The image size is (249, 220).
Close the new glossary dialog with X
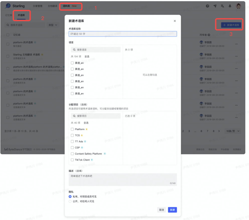click(175, 21)
